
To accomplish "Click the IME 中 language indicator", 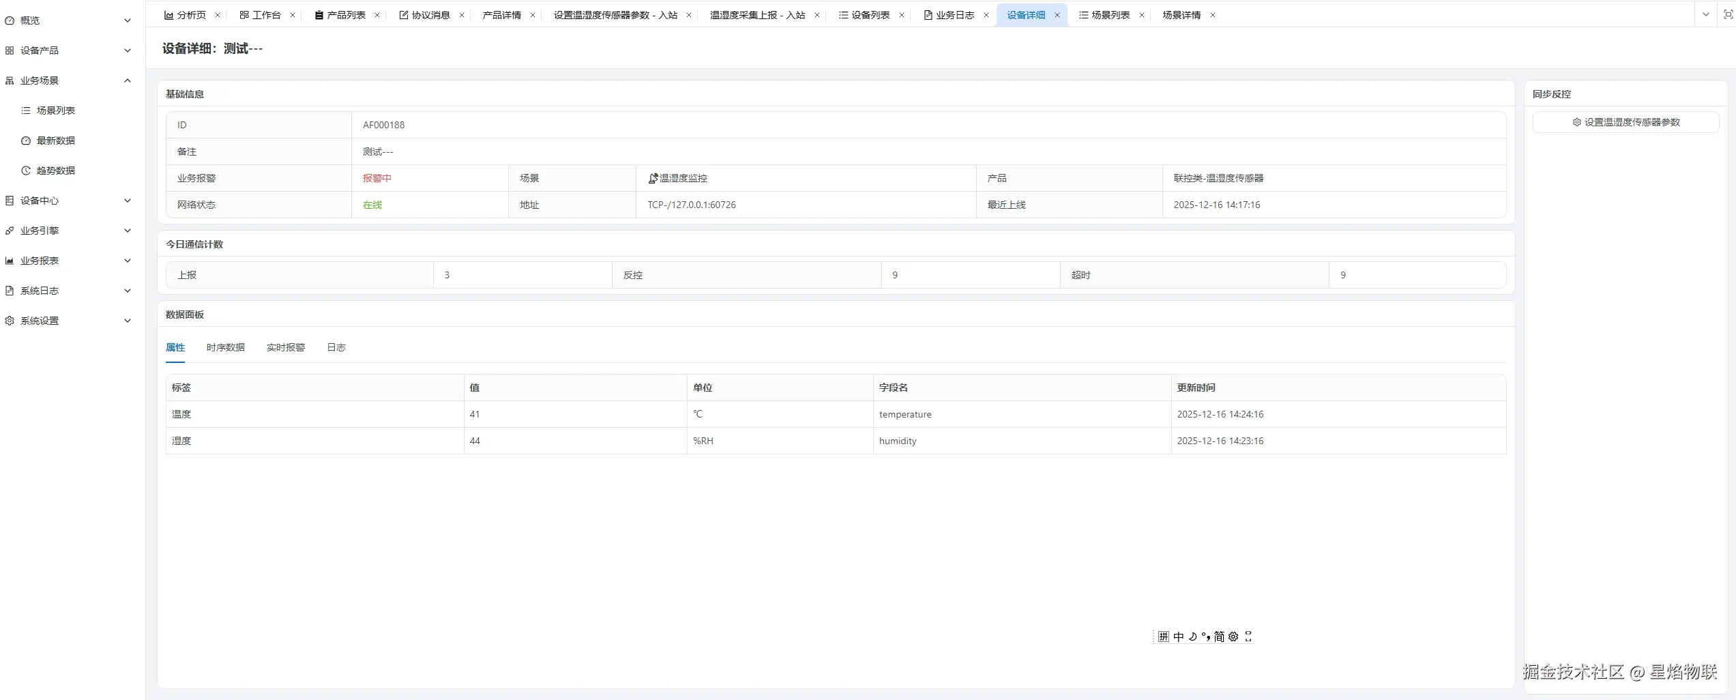I will [x=1179, y=637].
